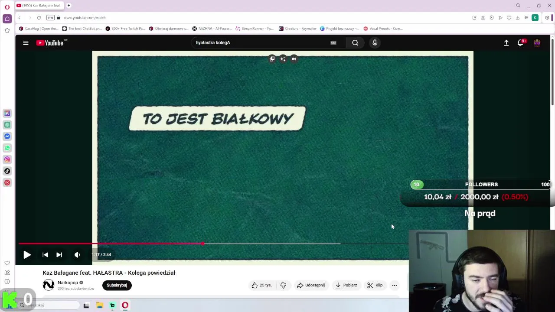Open the Opera main menu logo

(x=7, y=7)
